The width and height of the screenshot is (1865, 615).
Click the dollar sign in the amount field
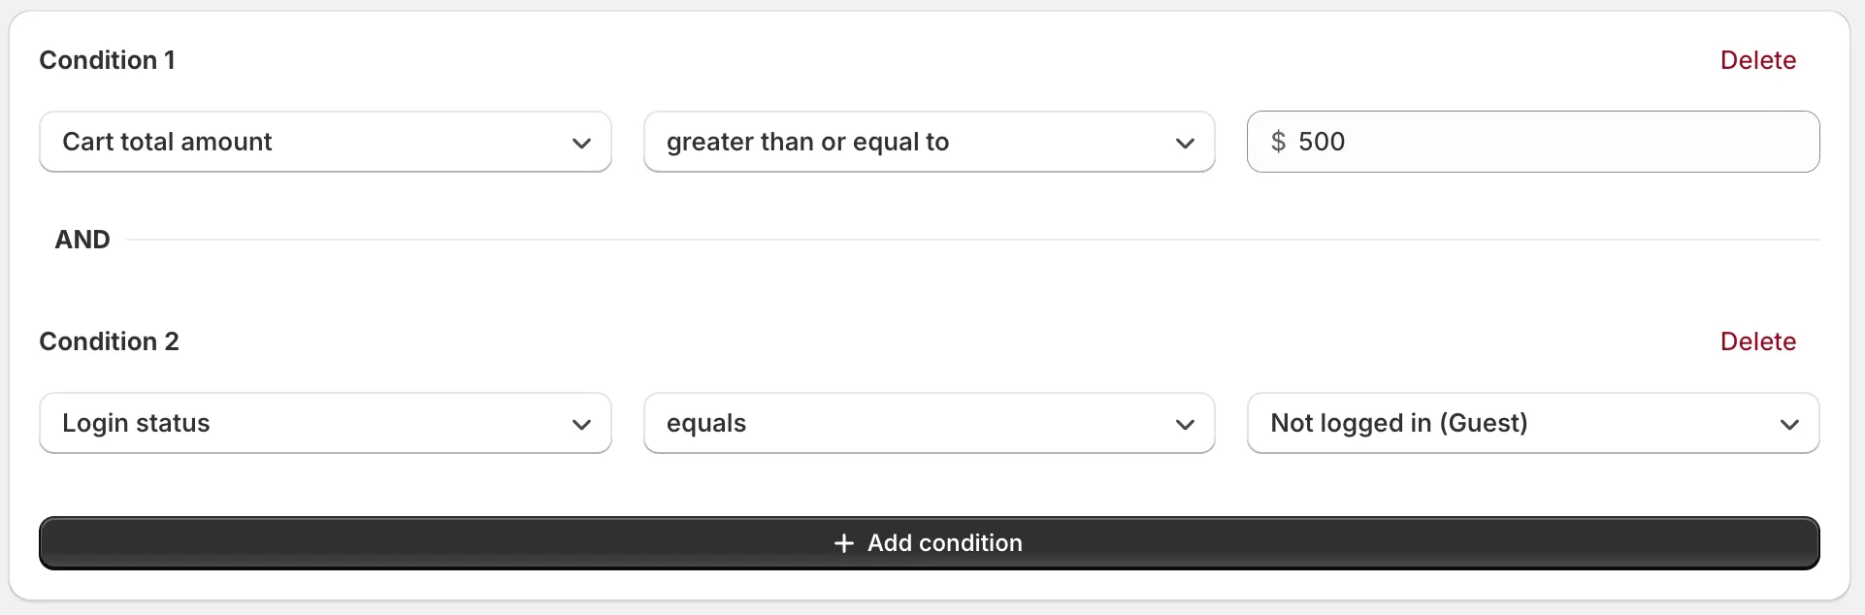click(1281, 142)
